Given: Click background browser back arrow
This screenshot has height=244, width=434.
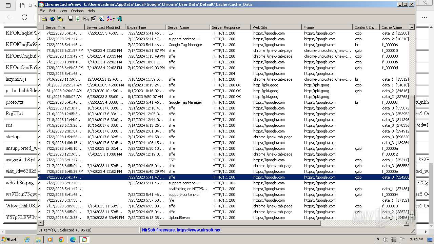Looking at the screenshot, I should click(x=9, y=17).
